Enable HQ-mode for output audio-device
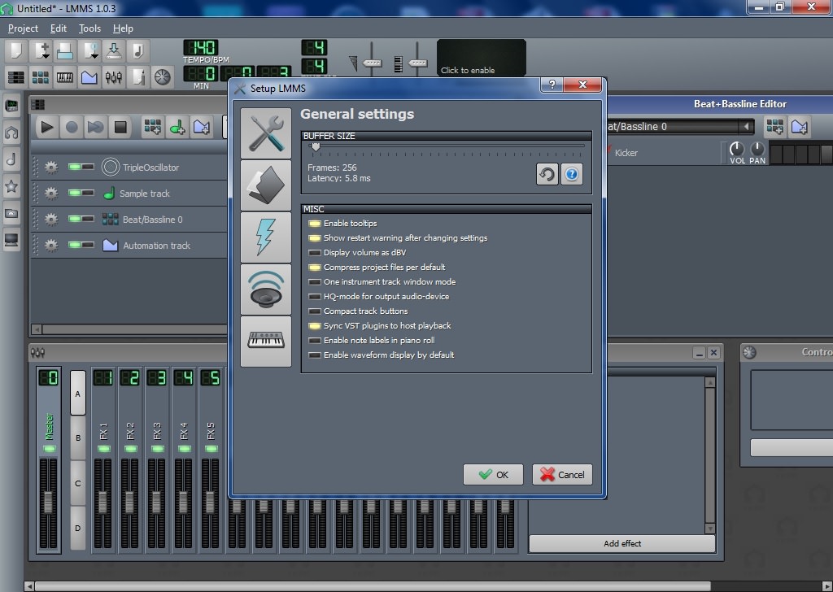Screen dimensions: 833x592 [315, 297]
